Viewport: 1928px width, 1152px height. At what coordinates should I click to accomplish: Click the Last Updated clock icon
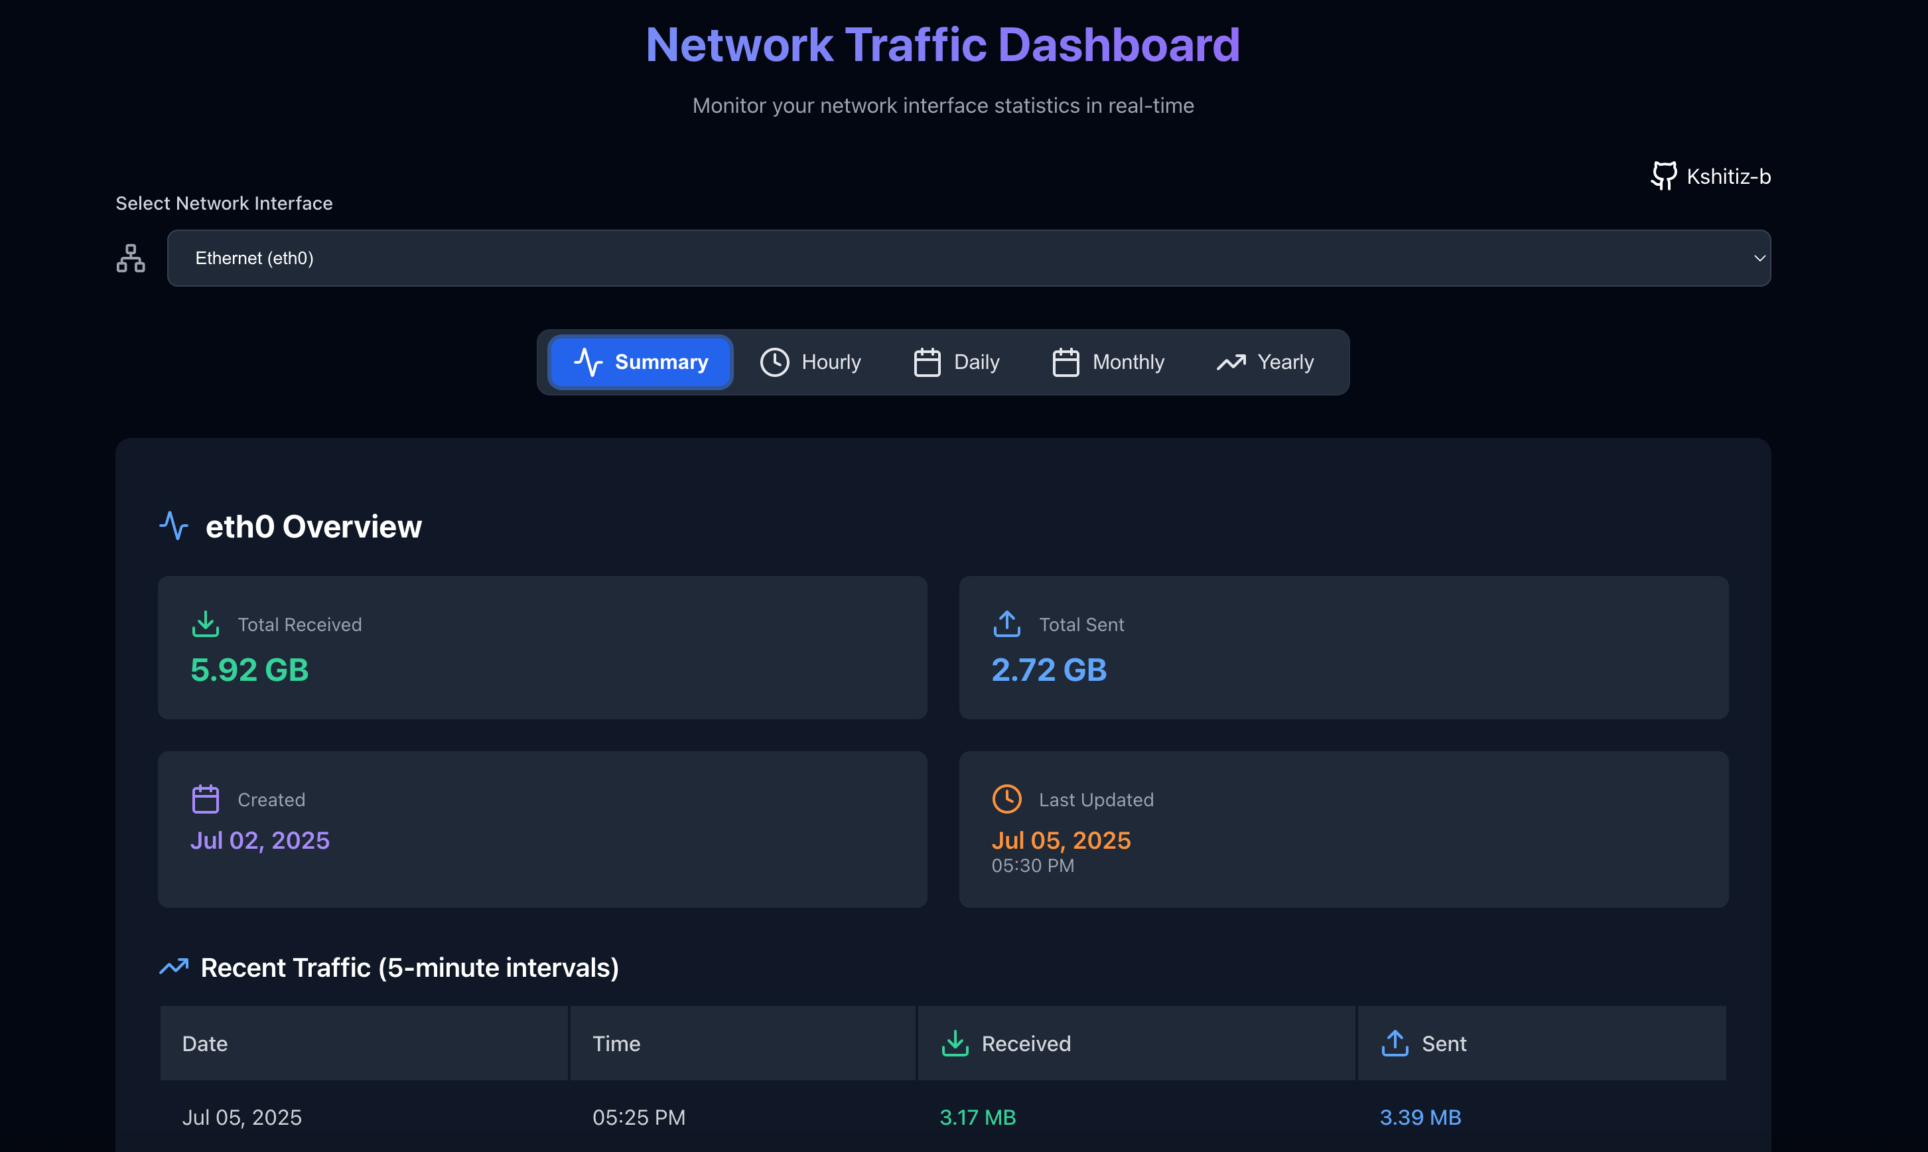click(x=1006, y=799)
